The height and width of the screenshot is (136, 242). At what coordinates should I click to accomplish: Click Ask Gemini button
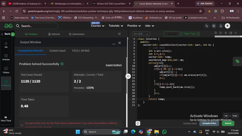pos(205,4)
